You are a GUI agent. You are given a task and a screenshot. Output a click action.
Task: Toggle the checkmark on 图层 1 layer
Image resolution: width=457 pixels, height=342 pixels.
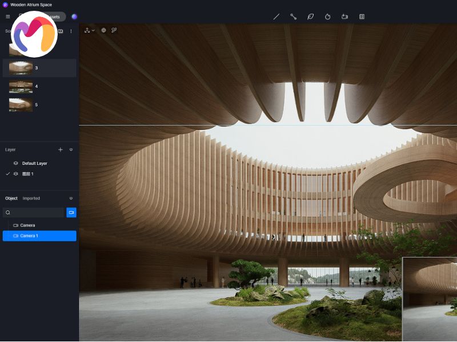(x=7, y=174)
